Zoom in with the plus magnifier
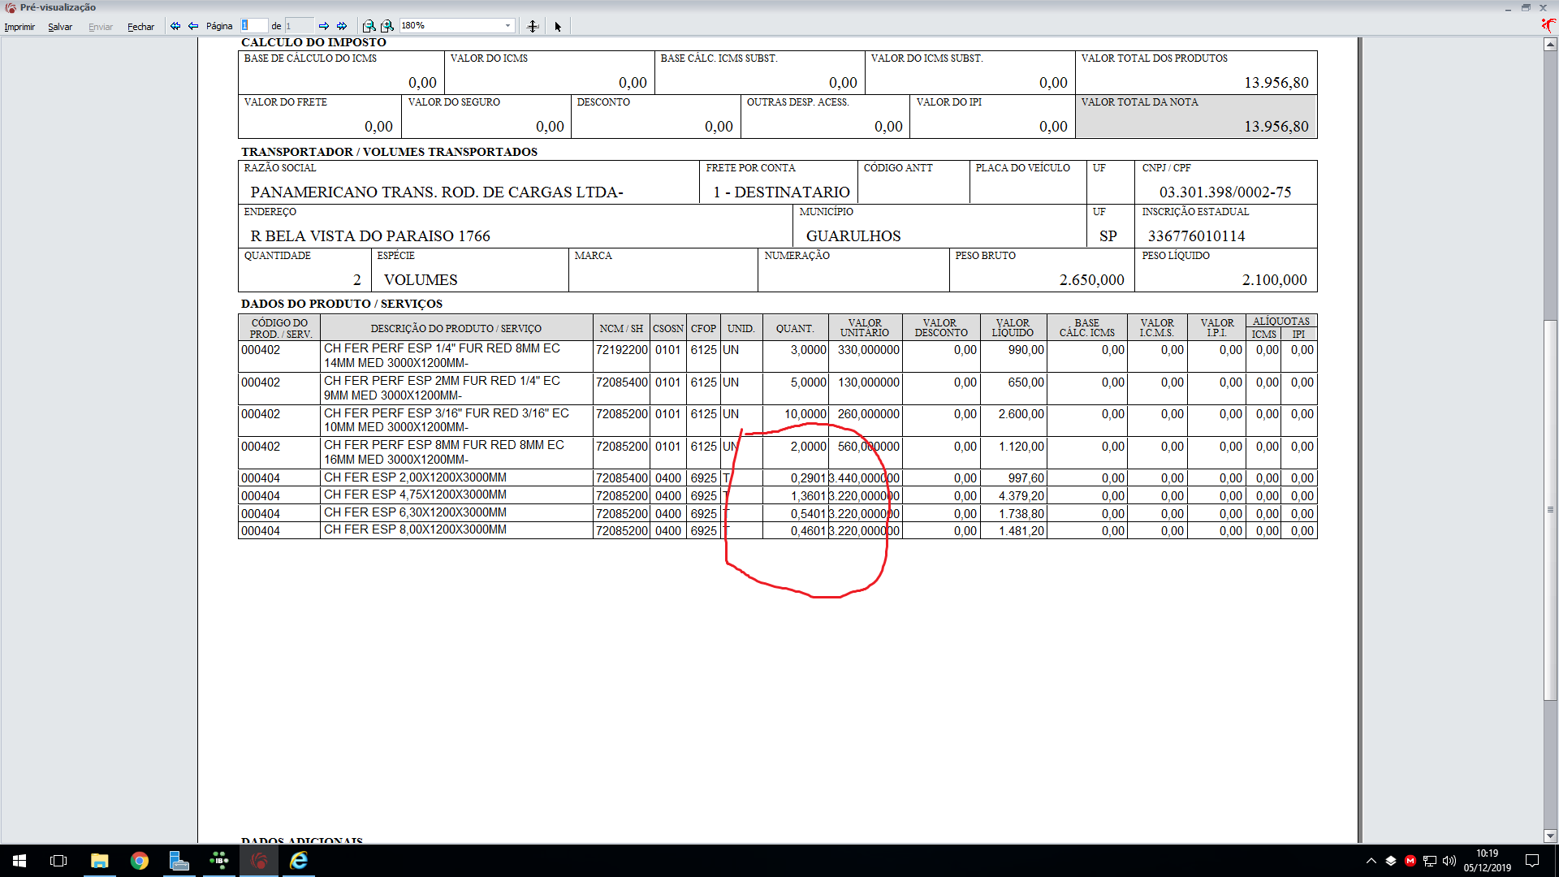The width and height of the screenshot is (1559, 877). click(387, 26)
